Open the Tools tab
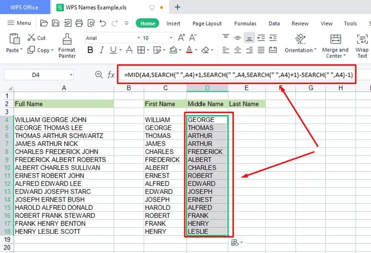 click(350, 24)
